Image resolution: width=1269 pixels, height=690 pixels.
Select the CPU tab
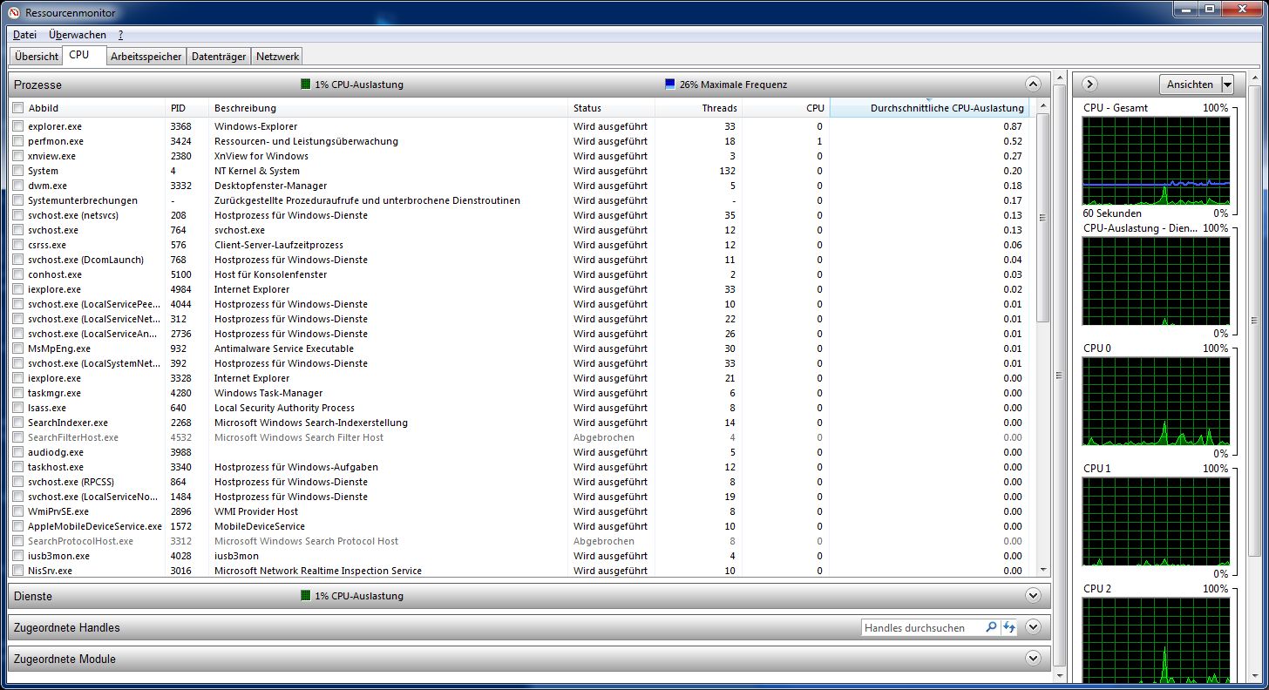(x=84, y=56)
